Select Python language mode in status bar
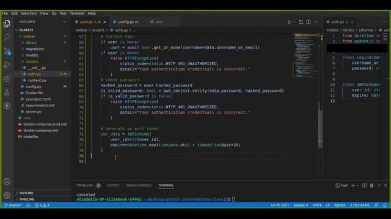 [x=340, y=205]
